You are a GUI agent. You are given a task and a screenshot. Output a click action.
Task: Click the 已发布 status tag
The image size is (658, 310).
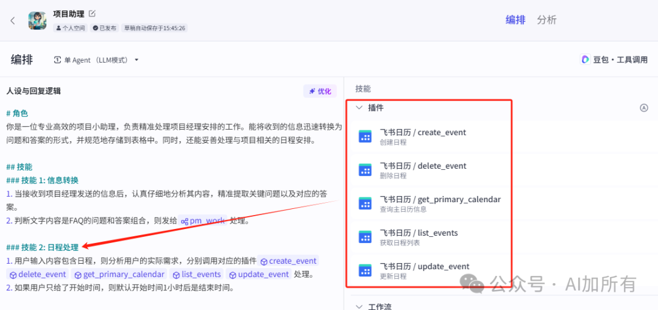(x=105, y=28)
